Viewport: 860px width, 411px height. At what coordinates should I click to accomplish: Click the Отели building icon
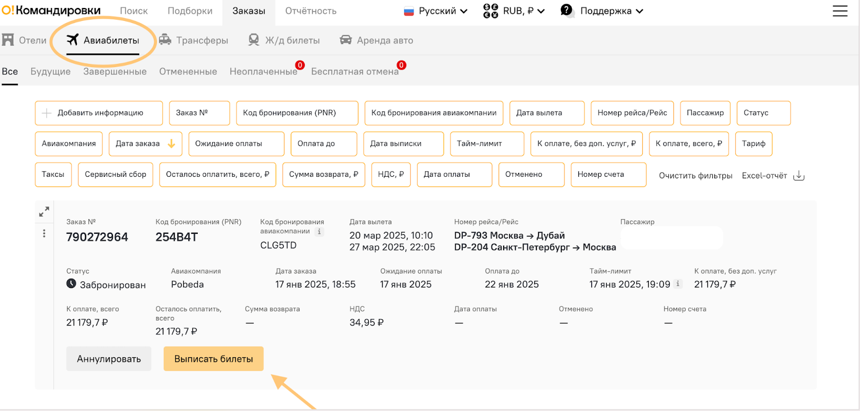(x=8, y=40)
